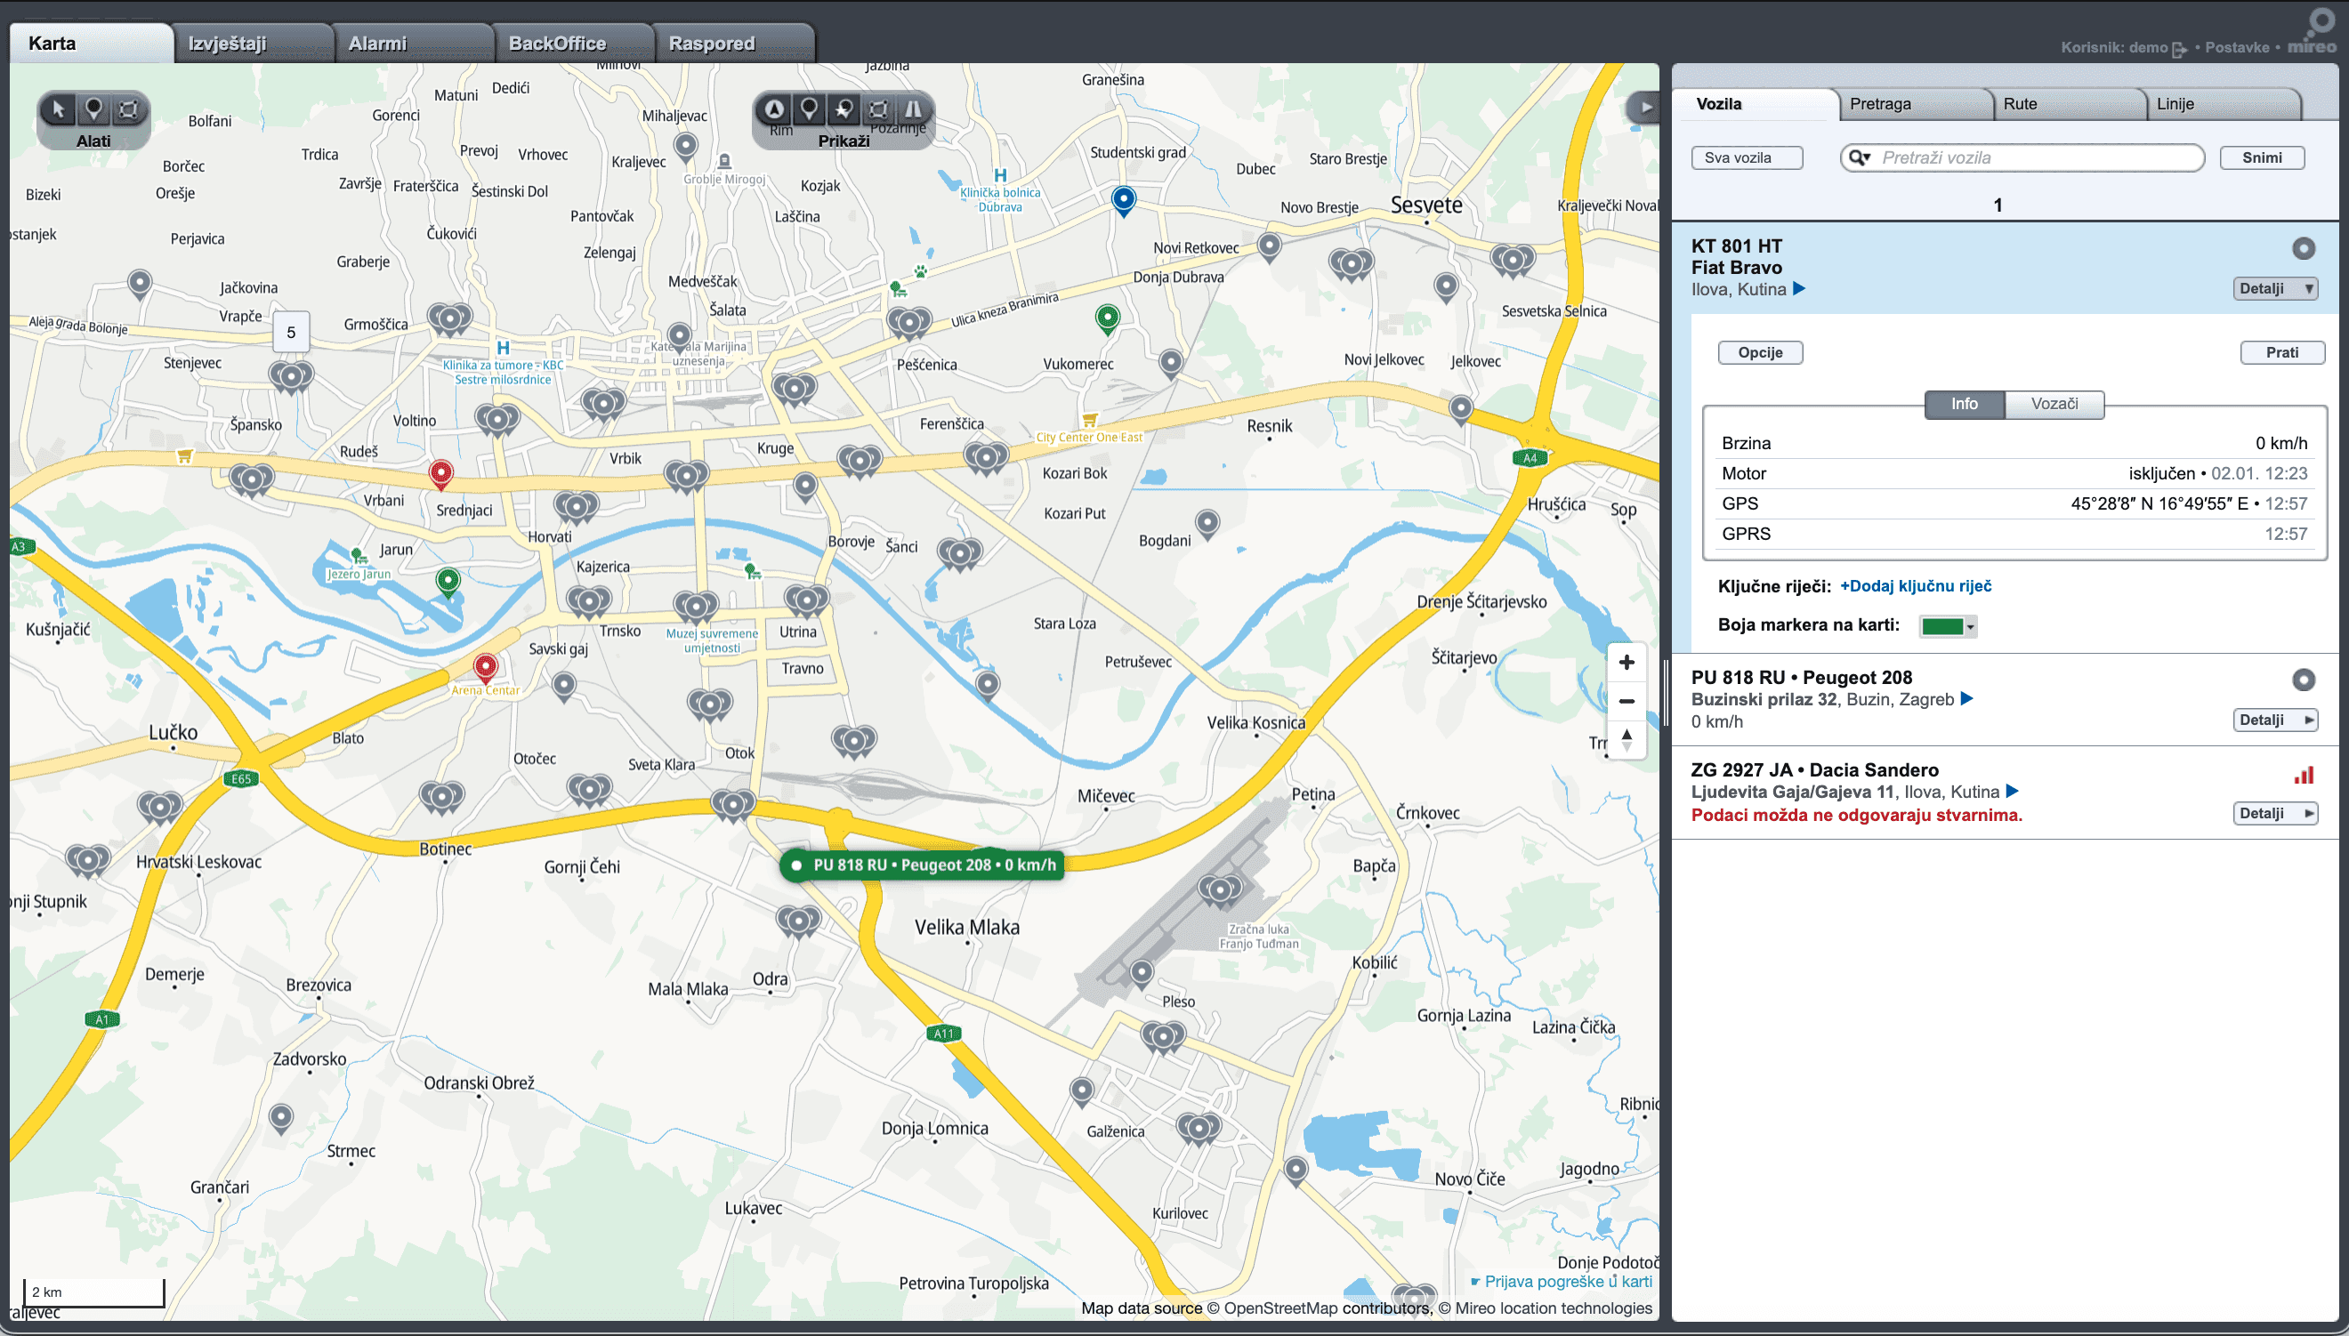Click the +Dodaj ključnu riječ link
This screenshot has width=2349, height=1336.
pyautogui.click(x=1915, y=586)
